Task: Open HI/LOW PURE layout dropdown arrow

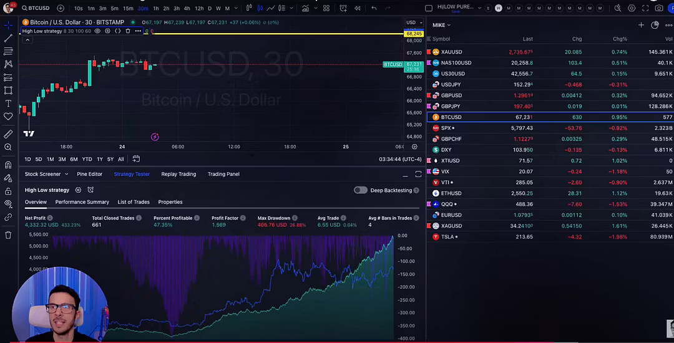Action: [479, 8]
